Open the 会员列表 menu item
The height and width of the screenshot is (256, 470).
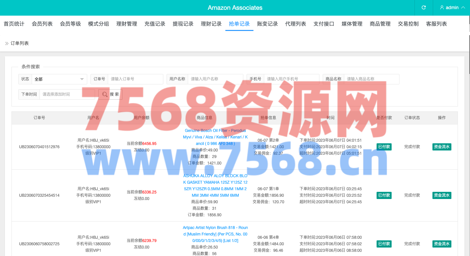coord(42,24)
